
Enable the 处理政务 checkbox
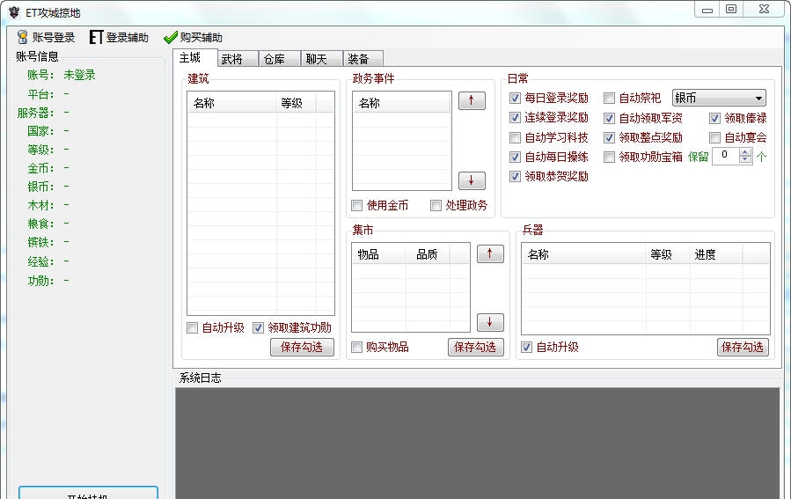click(x=436, y=205)
